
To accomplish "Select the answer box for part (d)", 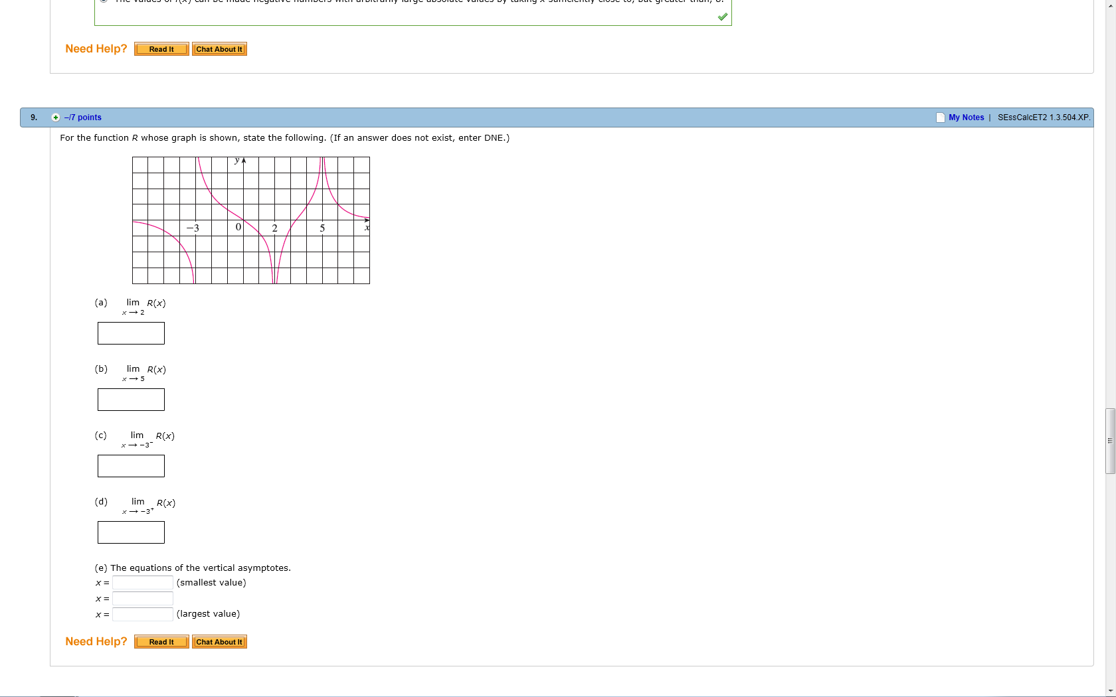I will (x=131, y=532).
